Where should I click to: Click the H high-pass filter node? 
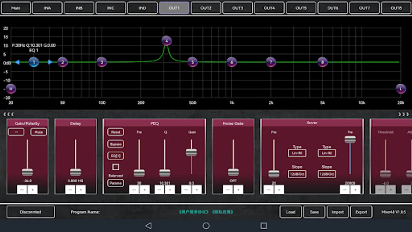click(x=11, y=89)
